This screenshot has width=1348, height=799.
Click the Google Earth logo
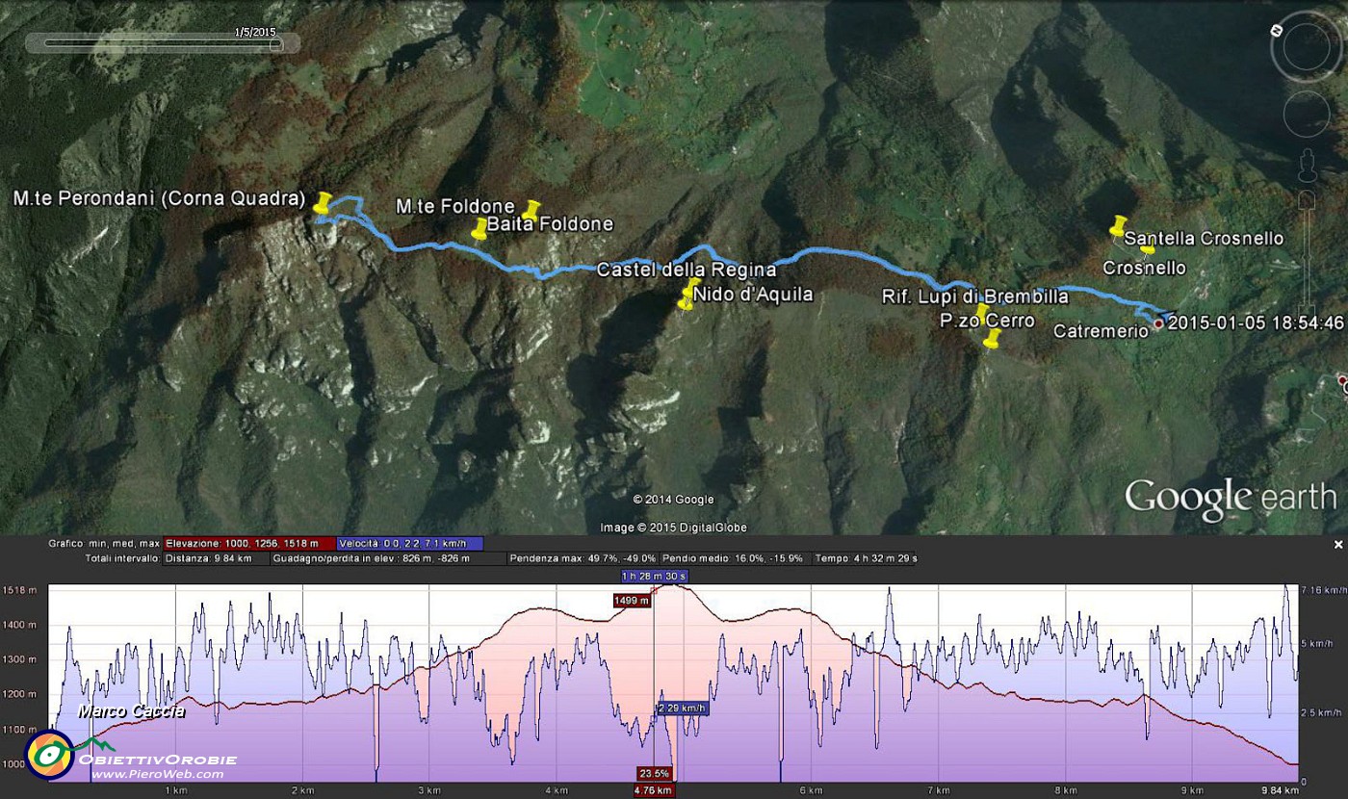tap(1231, 497)
